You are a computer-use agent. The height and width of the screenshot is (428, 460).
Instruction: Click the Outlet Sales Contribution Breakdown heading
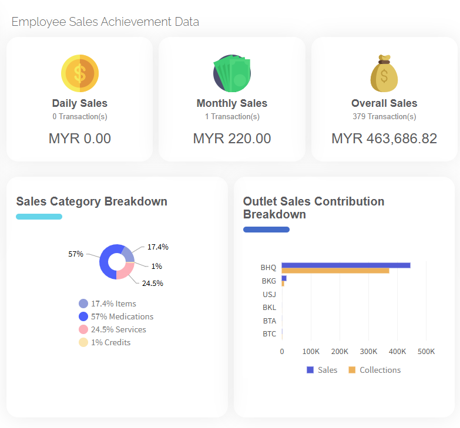314,208
